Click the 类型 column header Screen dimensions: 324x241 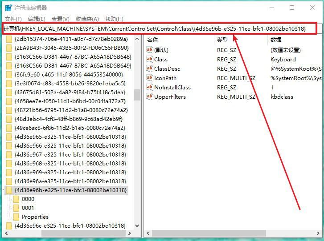(x=222, y=40)
